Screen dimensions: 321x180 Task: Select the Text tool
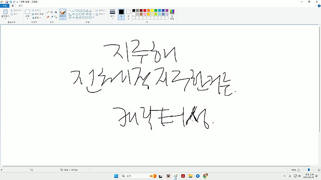pos(56,12)
